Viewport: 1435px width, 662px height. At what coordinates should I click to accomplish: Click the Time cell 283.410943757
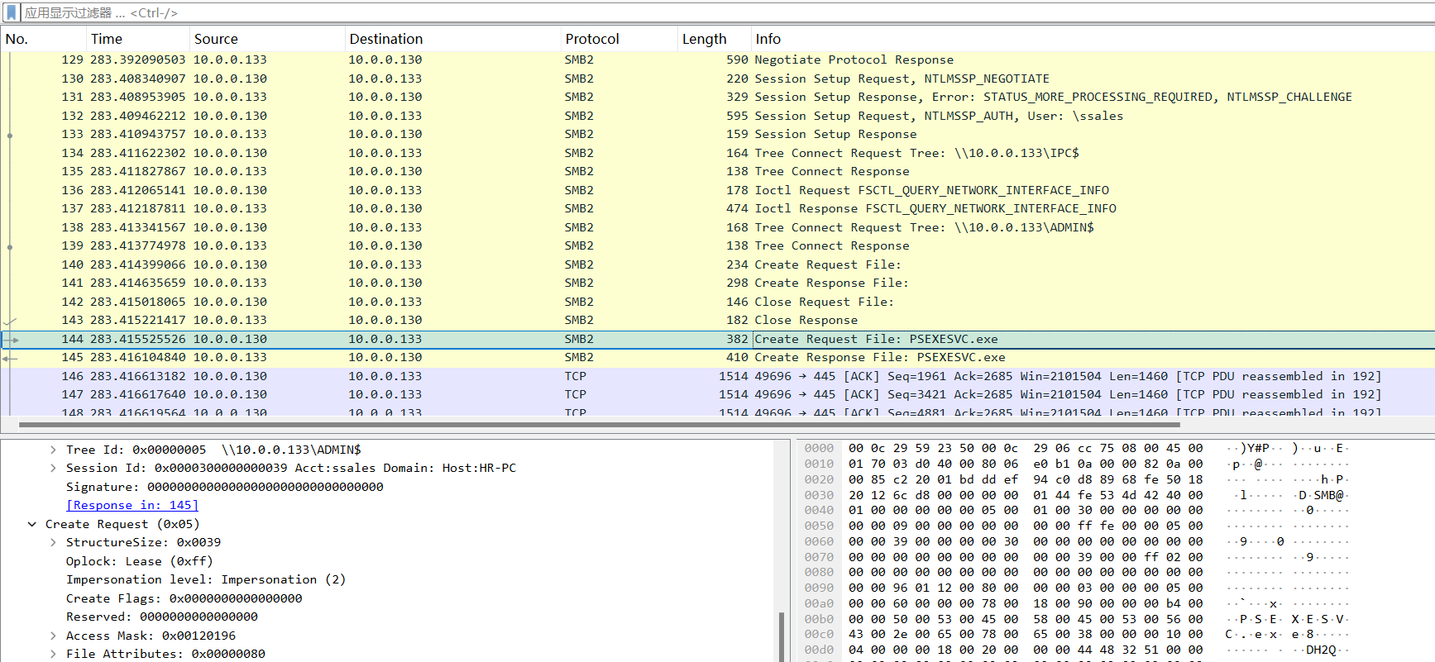[x=138, y=134]
